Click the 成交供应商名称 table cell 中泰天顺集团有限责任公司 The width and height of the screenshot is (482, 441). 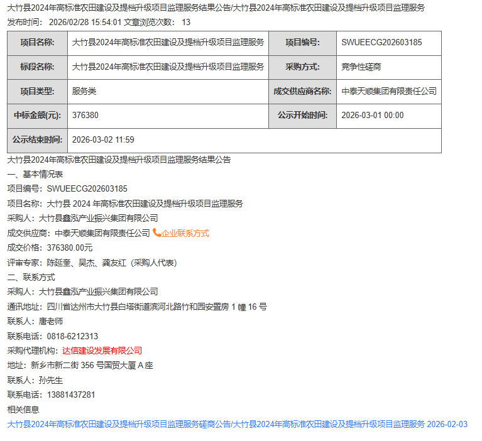388,91
